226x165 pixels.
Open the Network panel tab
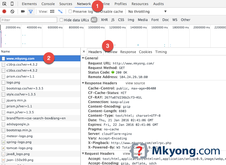[x=84, y=4]
